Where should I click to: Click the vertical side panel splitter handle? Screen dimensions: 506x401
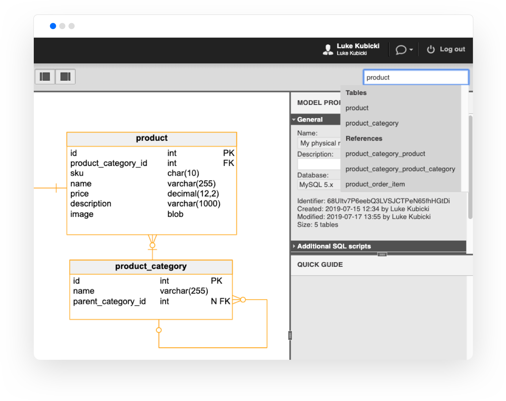click(290, 335)
